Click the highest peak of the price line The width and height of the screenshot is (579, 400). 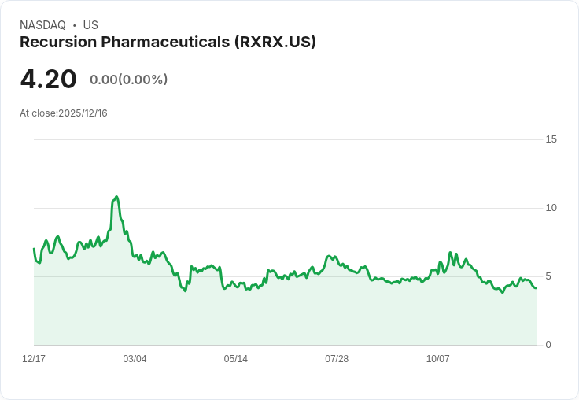(x=116, y=197)
